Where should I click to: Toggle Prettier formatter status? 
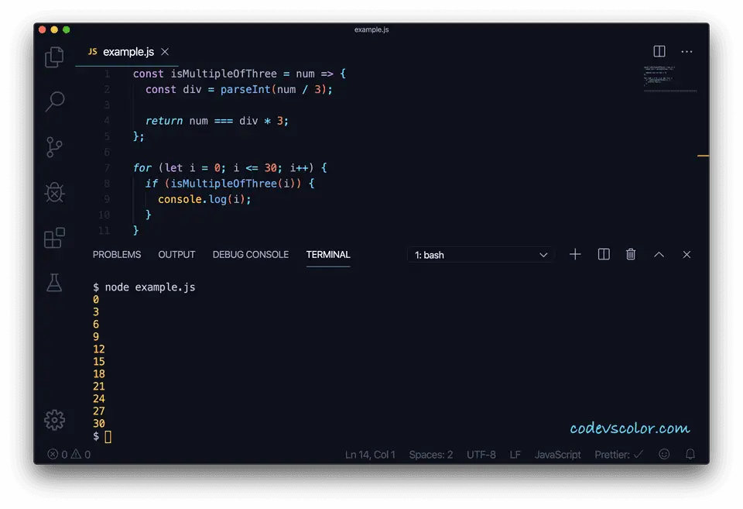pyautogui.click(x=618, y=455)
